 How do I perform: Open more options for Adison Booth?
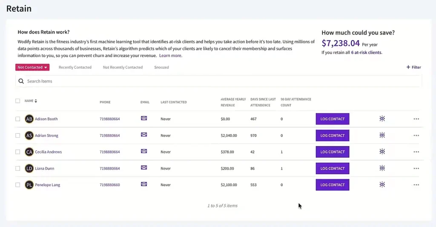[x=416, y=119]
